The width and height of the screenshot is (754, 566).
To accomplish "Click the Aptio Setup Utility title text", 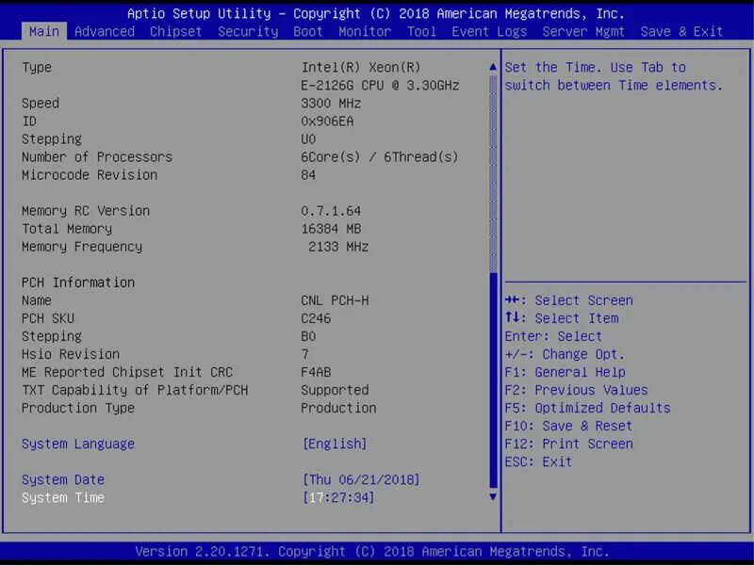I will tap(375, 13).
